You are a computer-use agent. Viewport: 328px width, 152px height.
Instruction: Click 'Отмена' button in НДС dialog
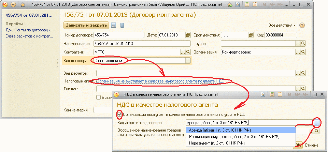pyautogui.click(x=312, y=145)
